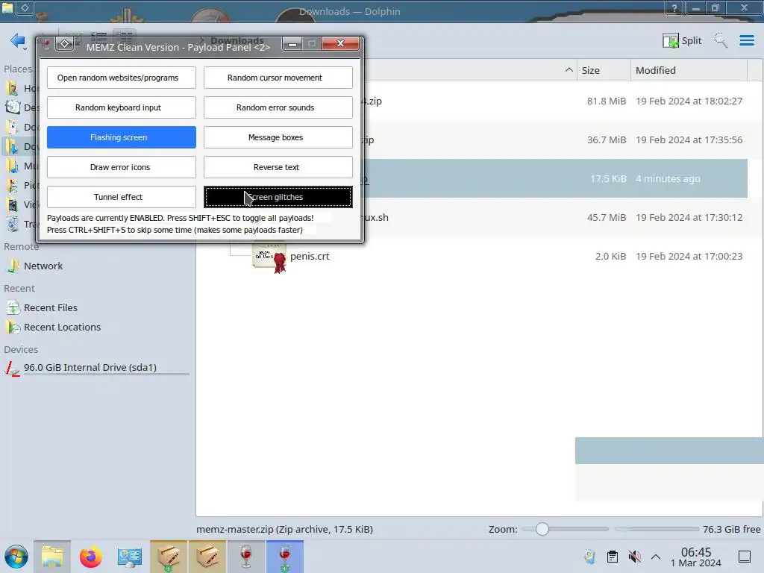Open the Dolphin hamburger menu
Viewport: 764px width, 573px height.
pyautogui.click(x=747, y=40)
